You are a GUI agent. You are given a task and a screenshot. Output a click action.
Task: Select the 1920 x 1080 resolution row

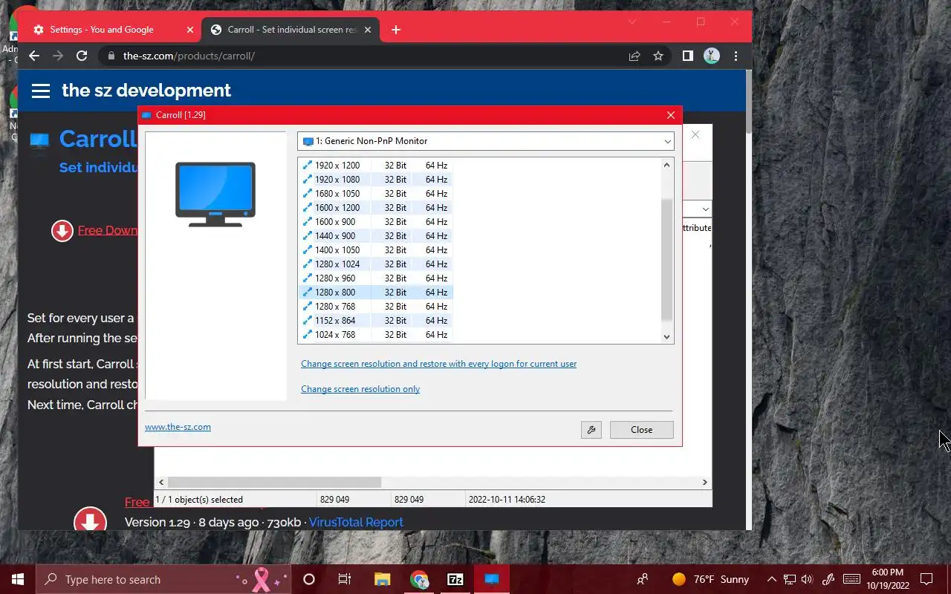point(375,180)
